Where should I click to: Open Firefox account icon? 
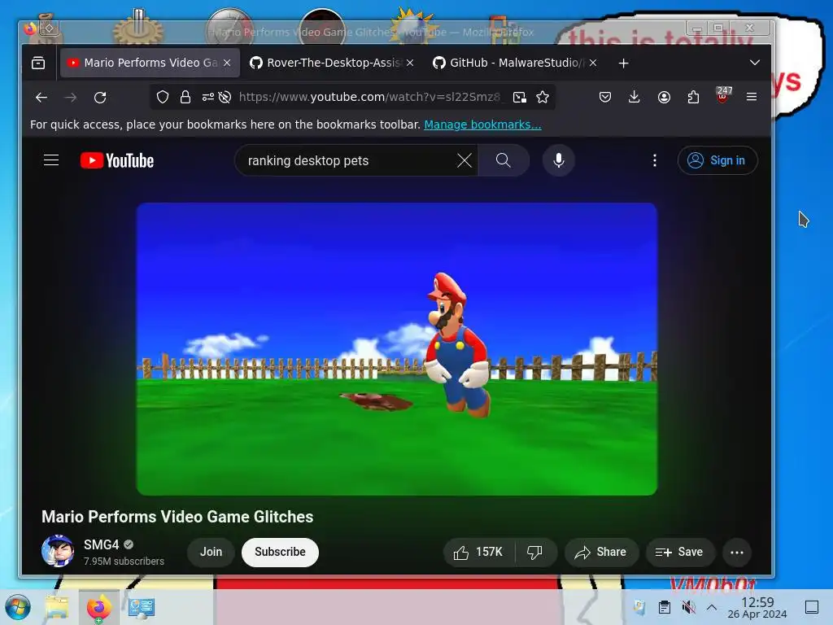click(x=664, y=98)
